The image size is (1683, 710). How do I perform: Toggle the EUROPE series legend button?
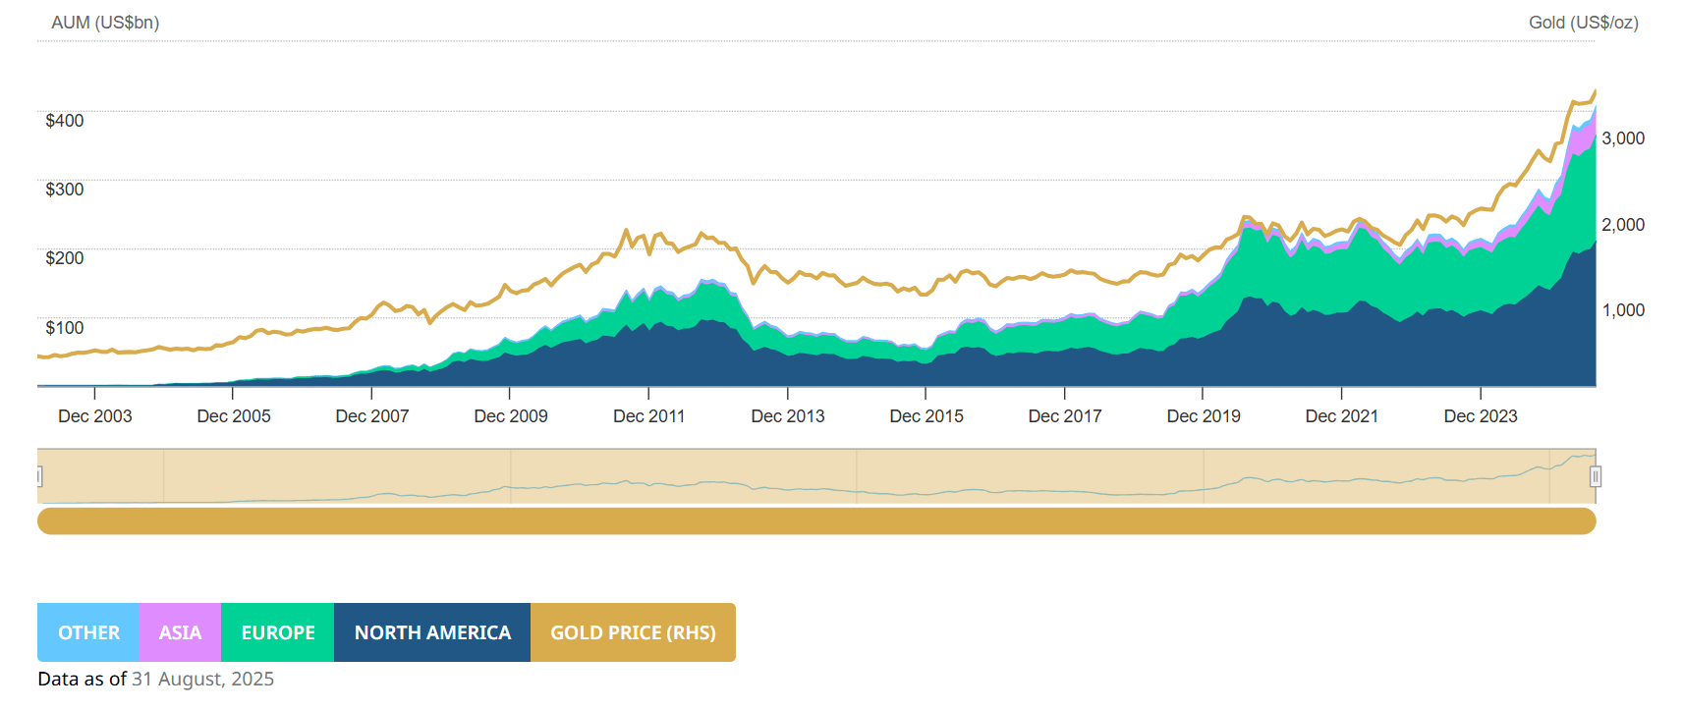point(278,632)
